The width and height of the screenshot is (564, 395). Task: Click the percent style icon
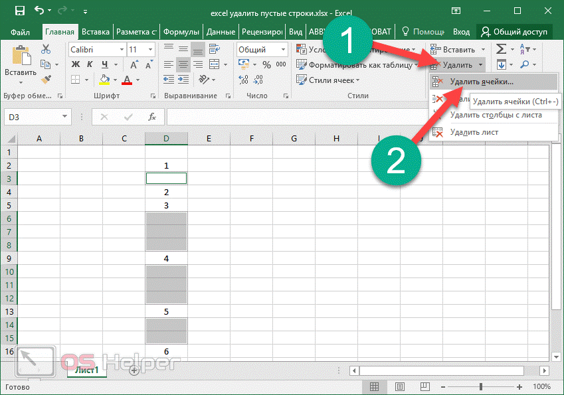click(x=266, y=64)
